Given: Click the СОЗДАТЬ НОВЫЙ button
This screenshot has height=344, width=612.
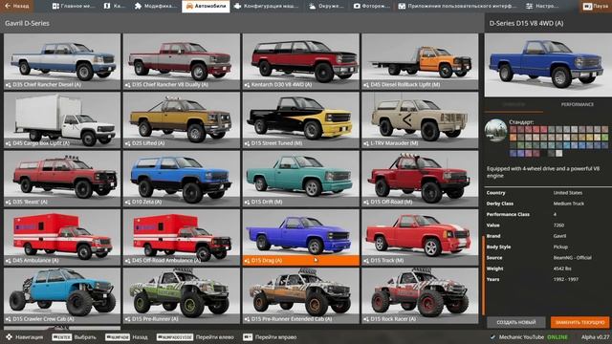Looking at the screenshot, I should point(516,323).
